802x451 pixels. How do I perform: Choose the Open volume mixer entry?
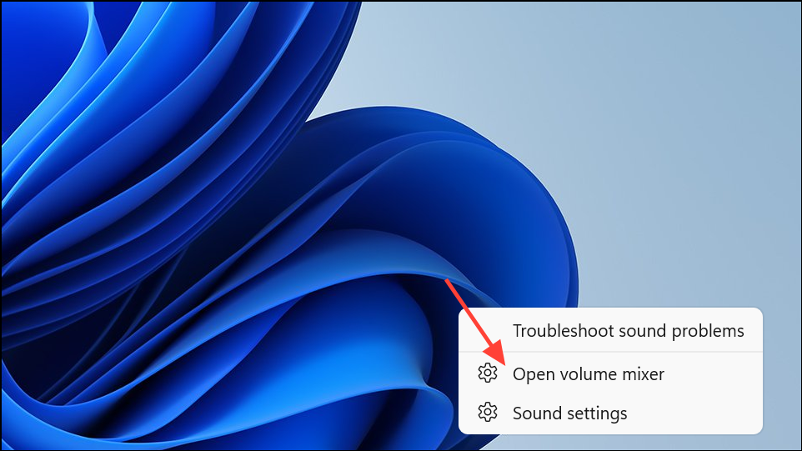point(610,373)
